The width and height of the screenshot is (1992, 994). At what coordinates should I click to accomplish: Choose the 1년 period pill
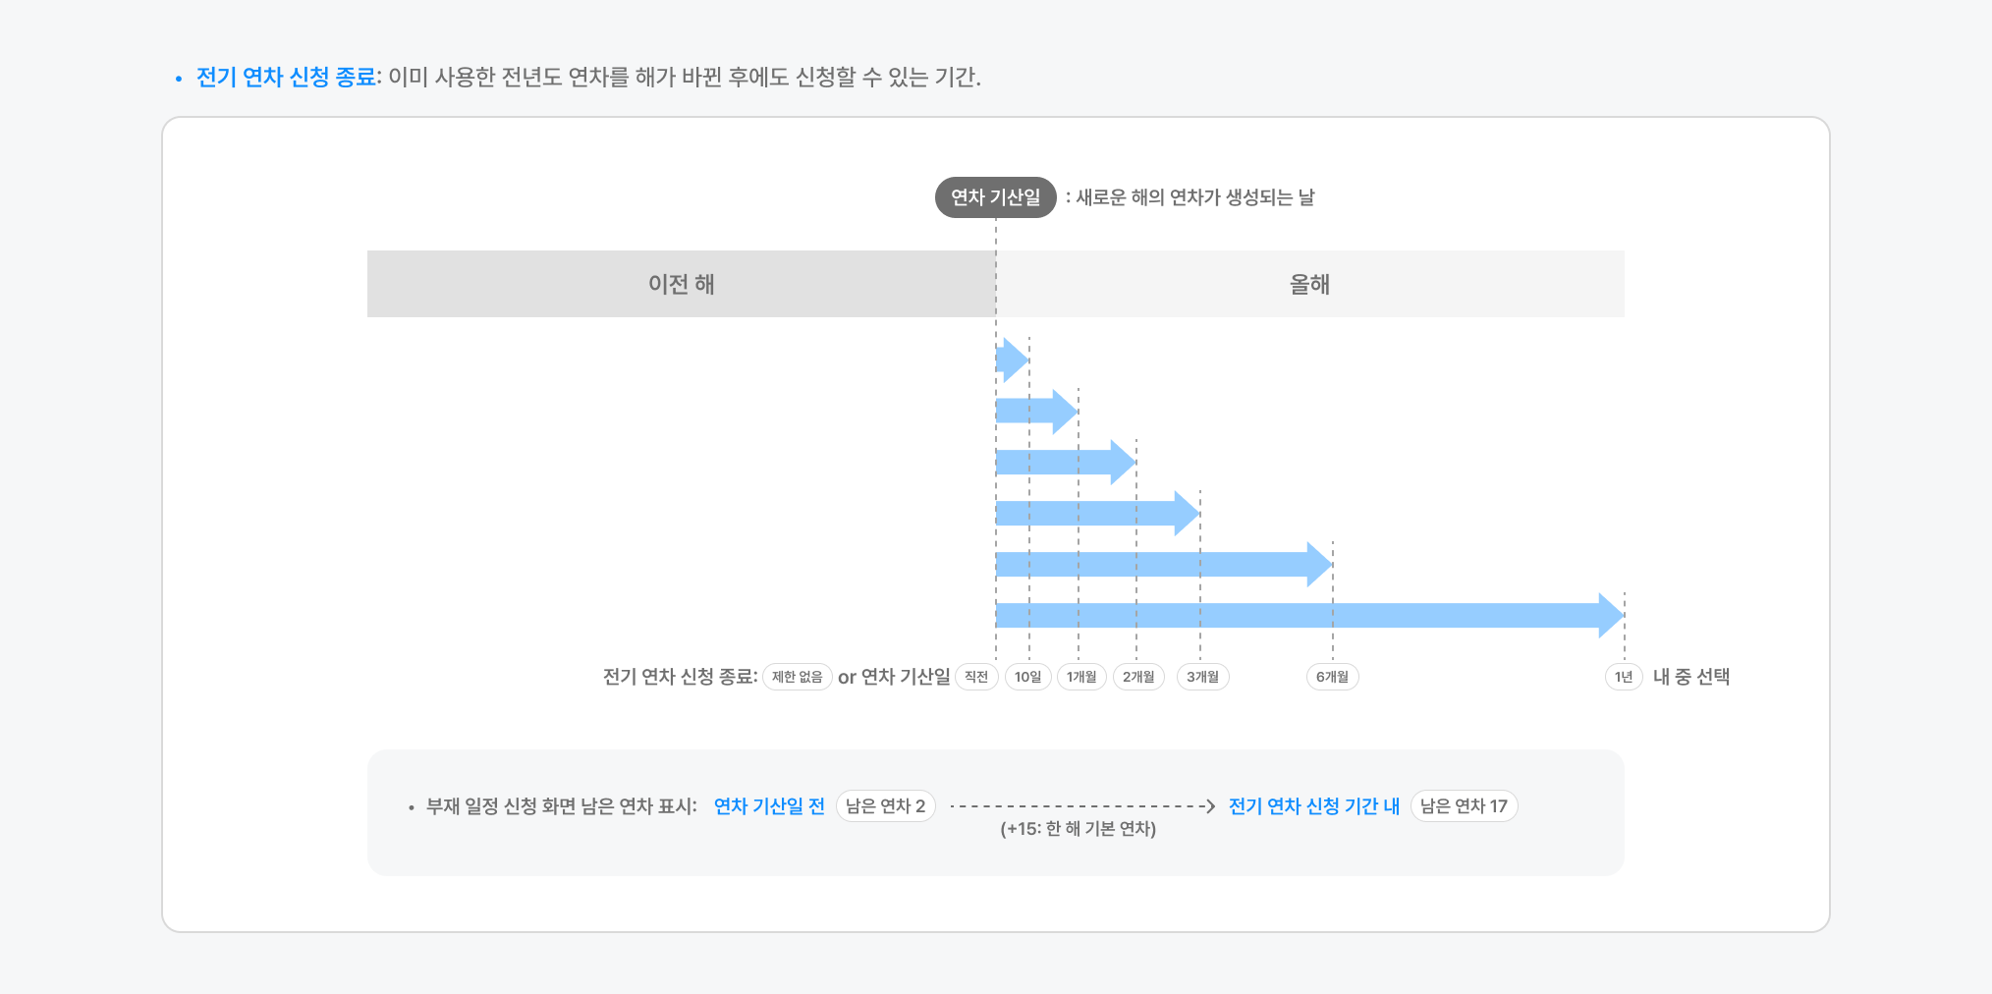tap(1623, 677)
